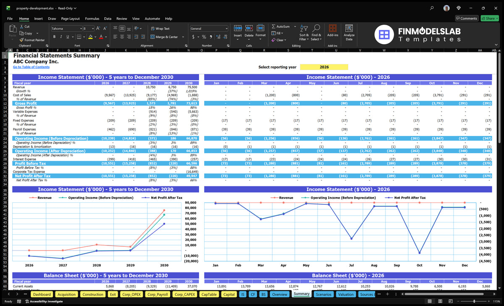Follow the Go to Table of Contents link
This screenshot has height=306, width=504.
tap(31, 67)
